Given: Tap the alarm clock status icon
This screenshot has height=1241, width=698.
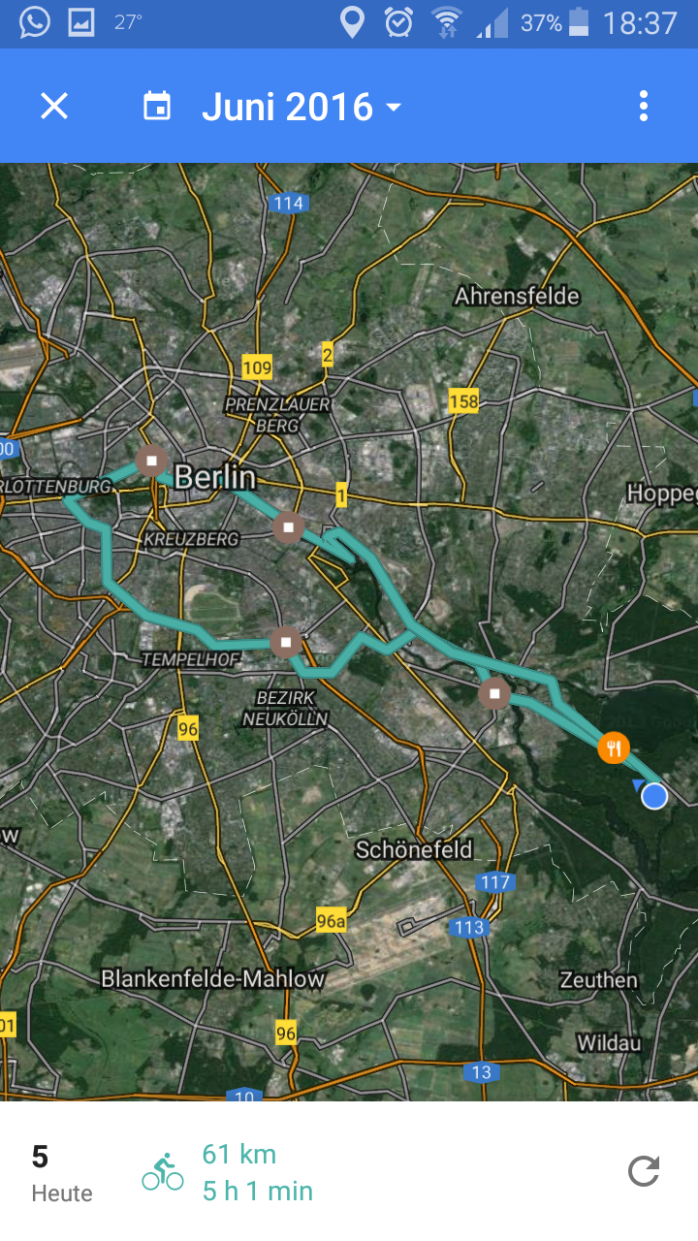Looking at the screenshot, I should pos(398,22).
